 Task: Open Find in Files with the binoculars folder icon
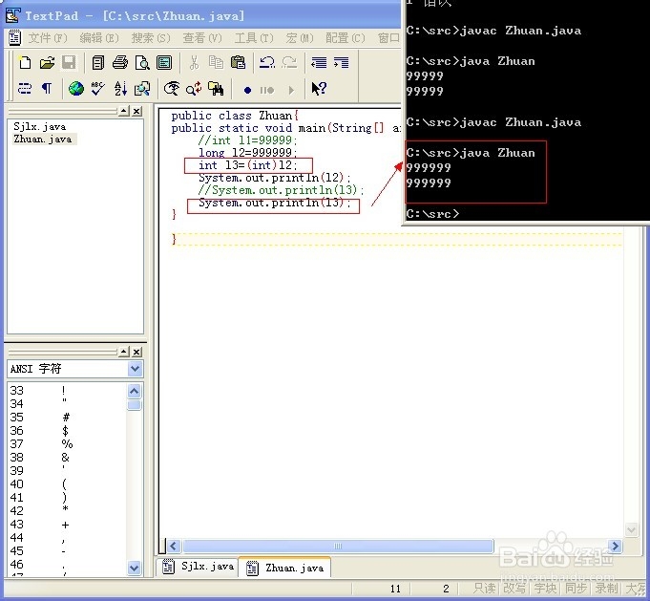point(216,89)
